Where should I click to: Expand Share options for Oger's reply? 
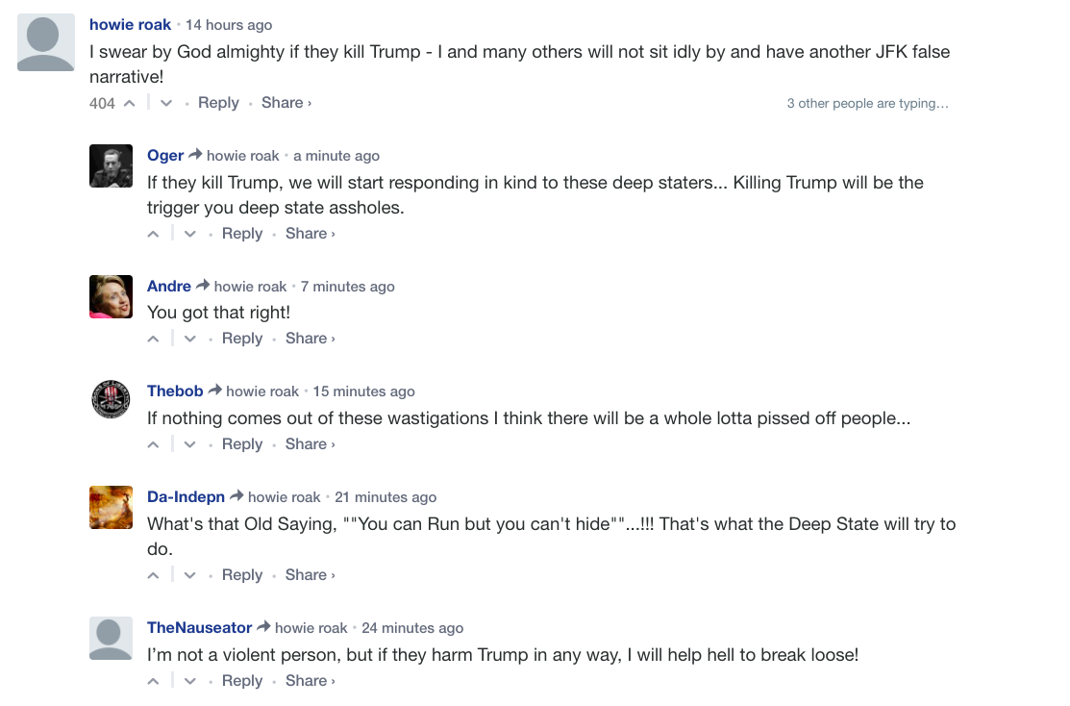click(x=310, y=234)
